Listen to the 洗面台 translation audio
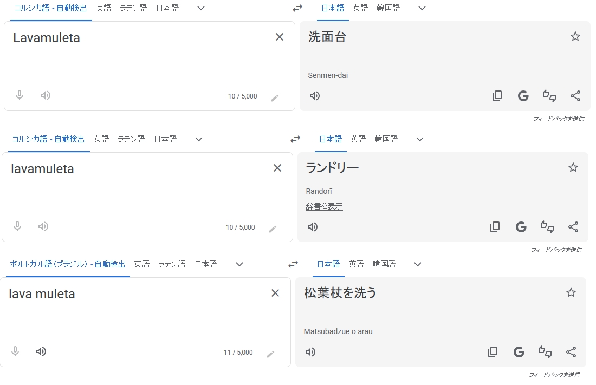 tap(314, 96)
